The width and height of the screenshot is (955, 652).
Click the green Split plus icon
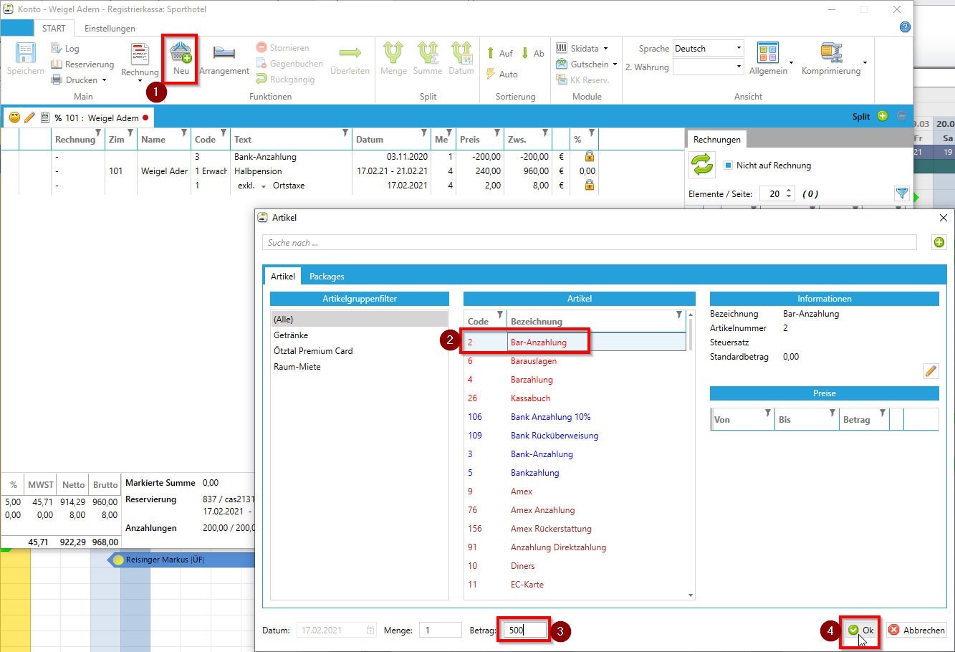point(883,116)
